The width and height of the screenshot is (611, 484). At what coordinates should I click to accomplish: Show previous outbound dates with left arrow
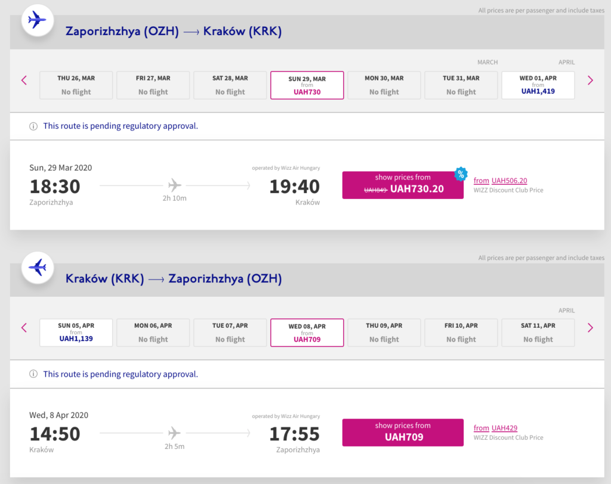pos(24,80)
